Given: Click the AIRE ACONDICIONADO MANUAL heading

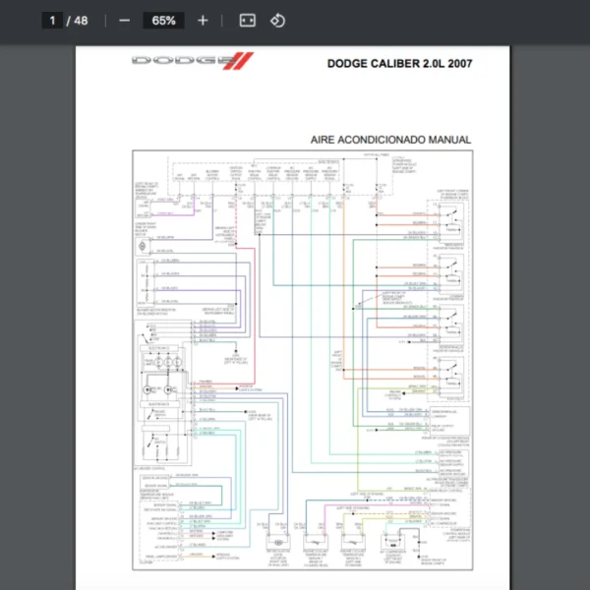Looking at the screenshot, I should coord(390,140).
